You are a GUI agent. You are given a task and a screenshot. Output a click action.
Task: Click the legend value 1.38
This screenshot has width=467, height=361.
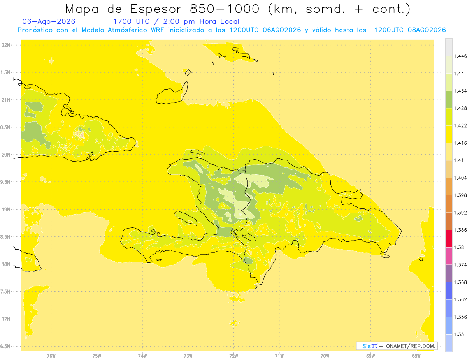459,247
